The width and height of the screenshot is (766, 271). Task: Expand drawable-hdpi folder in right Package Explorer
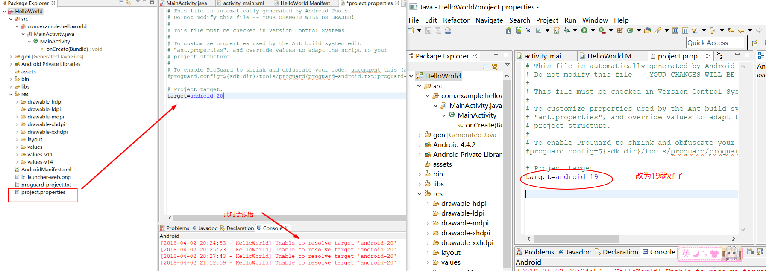pyautogui.click(x=428, y=204)
